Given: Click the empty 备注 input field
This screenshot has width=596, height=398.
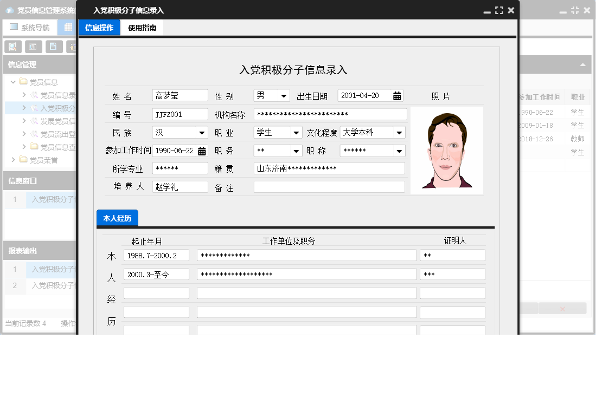Looking at the screenshot, I should pyautogui.click(x=329, y=187).
